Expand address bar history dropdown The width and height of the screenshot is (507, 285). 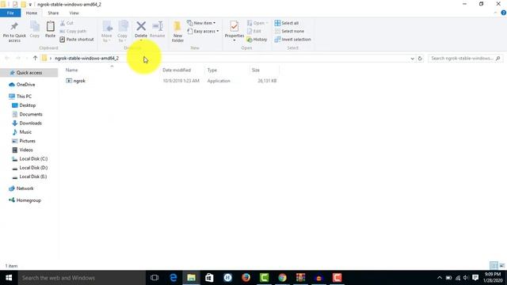pyautogui.click(x=412, y=59)
